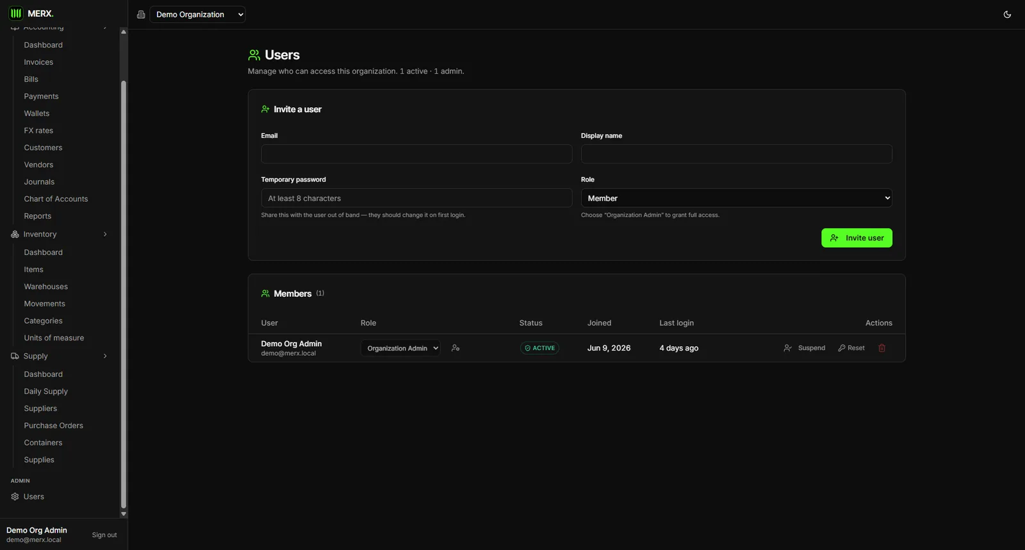
Task: Click the Inventory section label
Action: (40, 235)
